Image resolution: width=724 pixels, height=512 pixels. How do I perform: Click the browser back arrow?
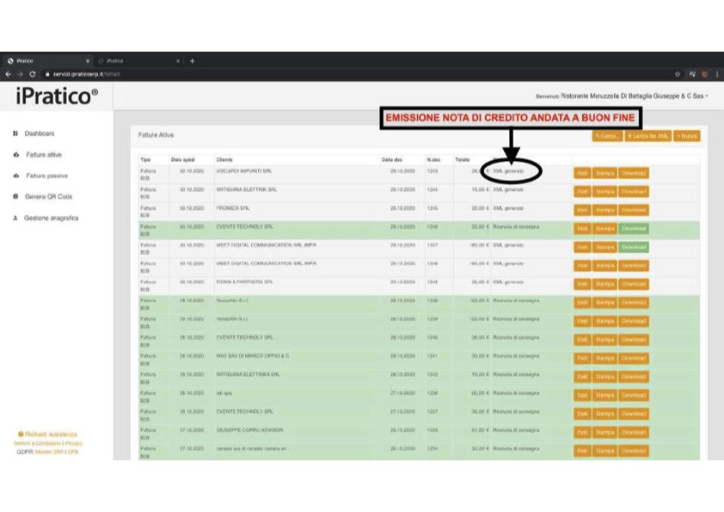tap(8, 75)
